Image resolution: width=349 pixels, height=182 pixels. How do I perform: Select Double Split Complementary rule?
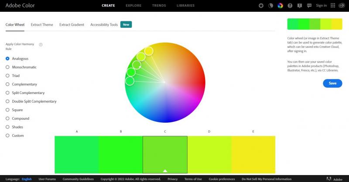click(x=31, y=101)
